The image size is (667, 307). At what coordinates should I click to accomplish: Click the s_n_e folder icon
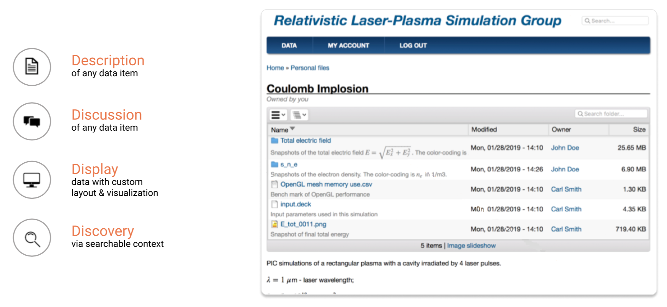click(274, 164)
